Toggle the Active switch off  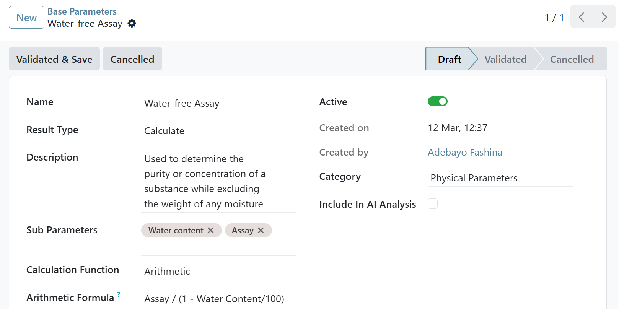(438, 102)
